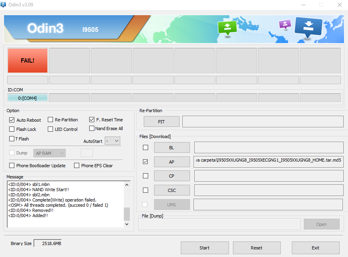Click the CSC file path field
Image resolution: width=348 pixels, height=257 pixels.
coord(269,190)
